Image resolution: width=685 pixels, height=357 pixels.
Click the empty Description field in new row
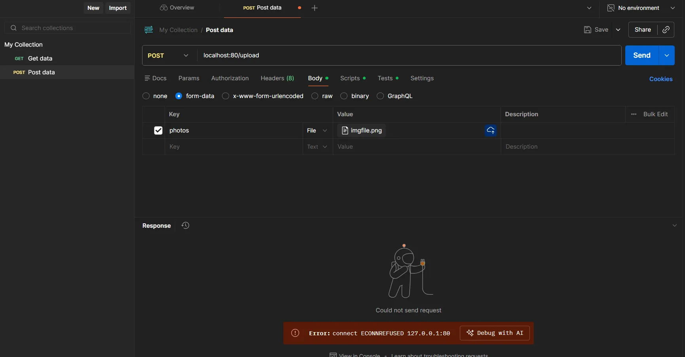[x=588, y=147]
